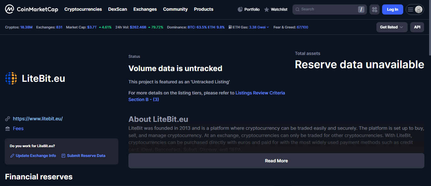Open the Fees link
431x186 pixels.
coord(18,129)
